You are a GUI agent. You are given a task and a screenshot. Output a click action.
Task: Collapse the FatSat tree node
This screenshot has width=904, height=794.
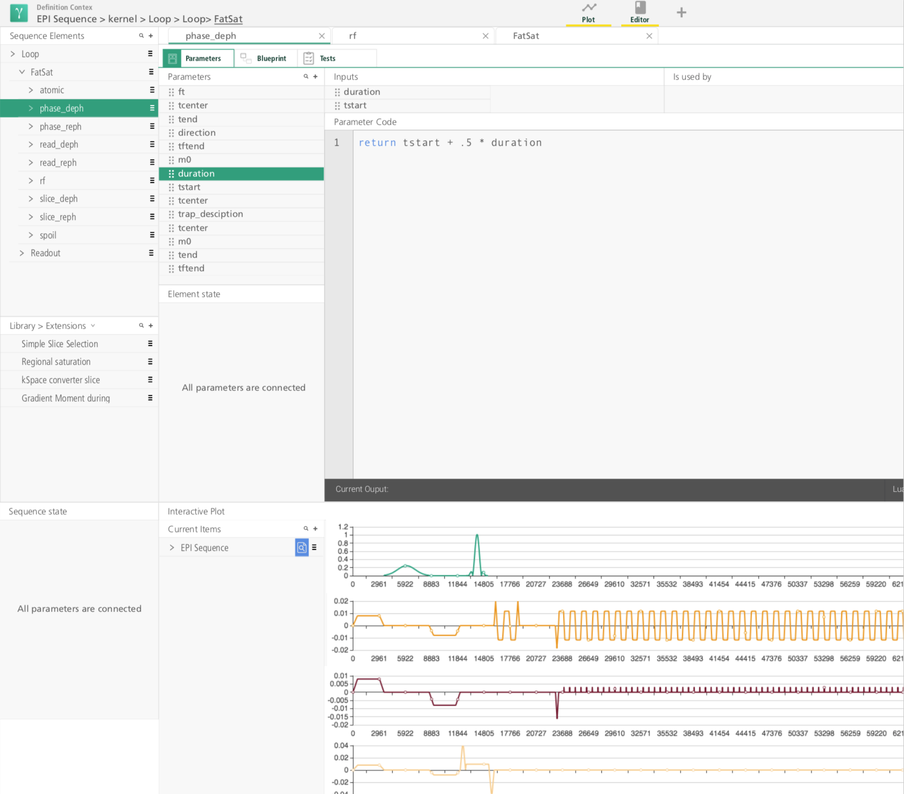[22, 72]
